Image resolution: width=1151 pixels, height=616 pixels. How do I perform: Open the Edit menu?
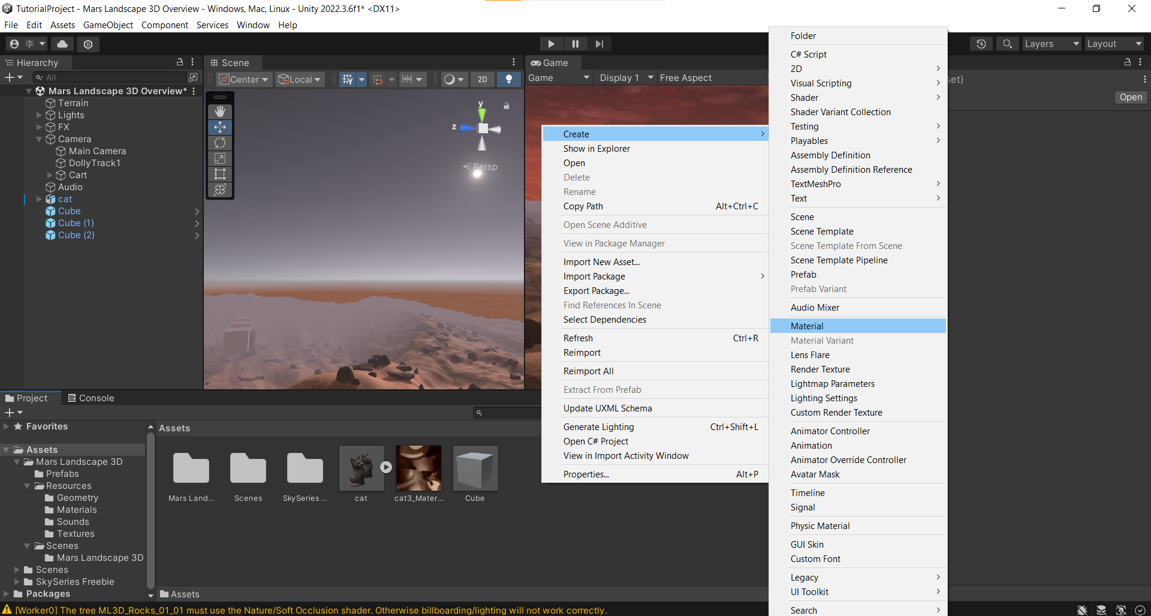(x=34, y=25)
